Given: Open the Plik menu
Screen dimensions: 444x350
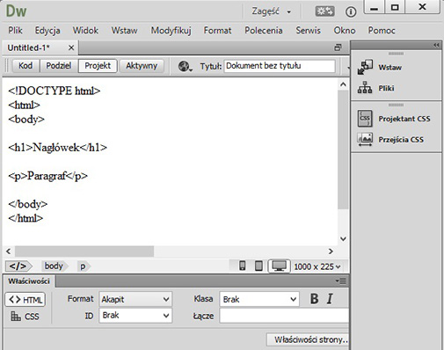Looking at the screenshot, I should 15,31.
